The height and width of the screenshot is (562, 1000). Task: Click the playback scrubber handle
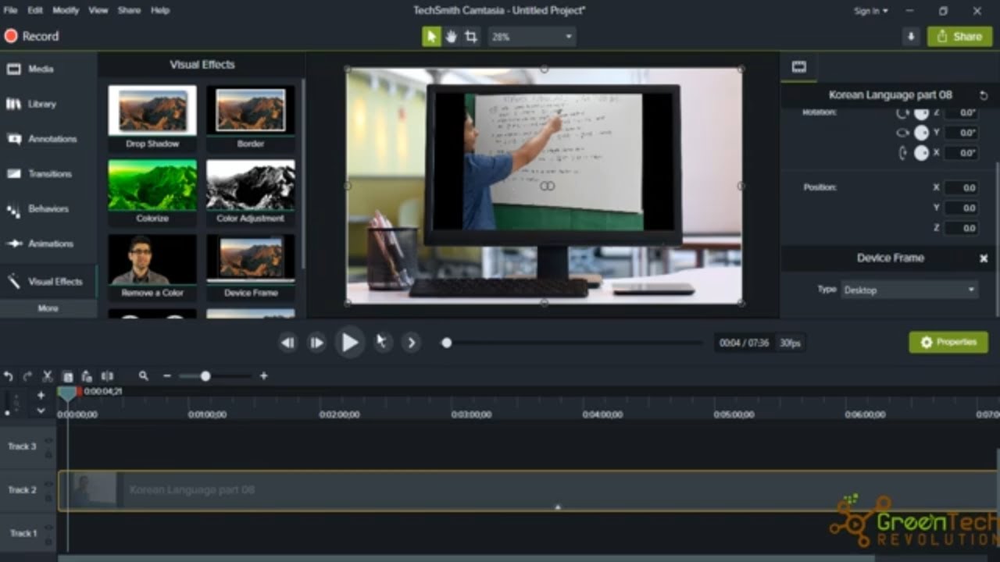pos(447,343)
